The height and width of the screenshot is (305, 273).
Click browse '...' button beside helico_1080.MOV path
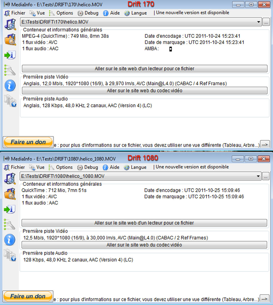point(266,176)
